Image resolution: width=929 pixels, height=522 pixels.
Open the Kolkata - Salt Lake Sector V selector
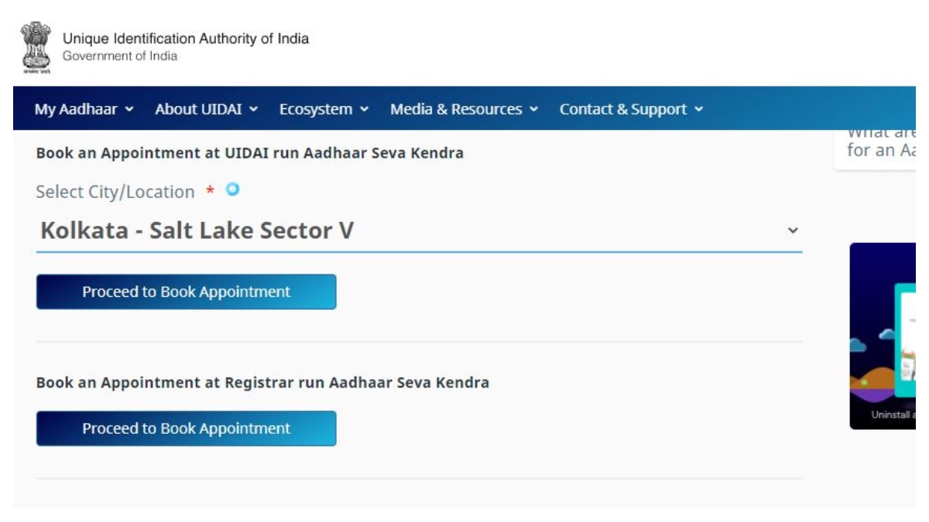click(x=419, y=230)
